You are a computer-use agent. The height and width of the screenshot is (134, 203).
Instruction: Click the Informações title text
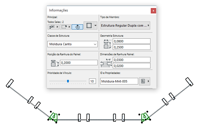59,10
